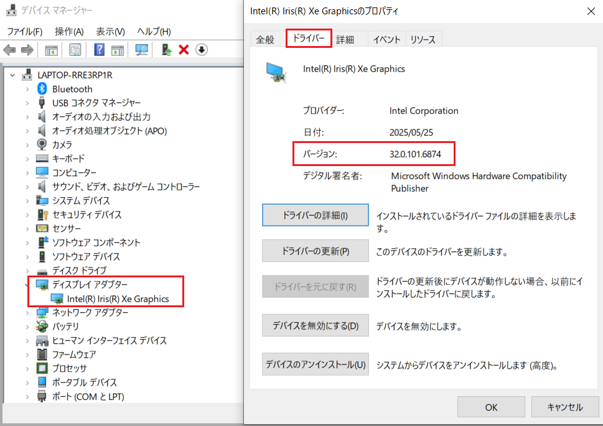Expand the ソフトウェア コンポーネント node

coord(27,243)
